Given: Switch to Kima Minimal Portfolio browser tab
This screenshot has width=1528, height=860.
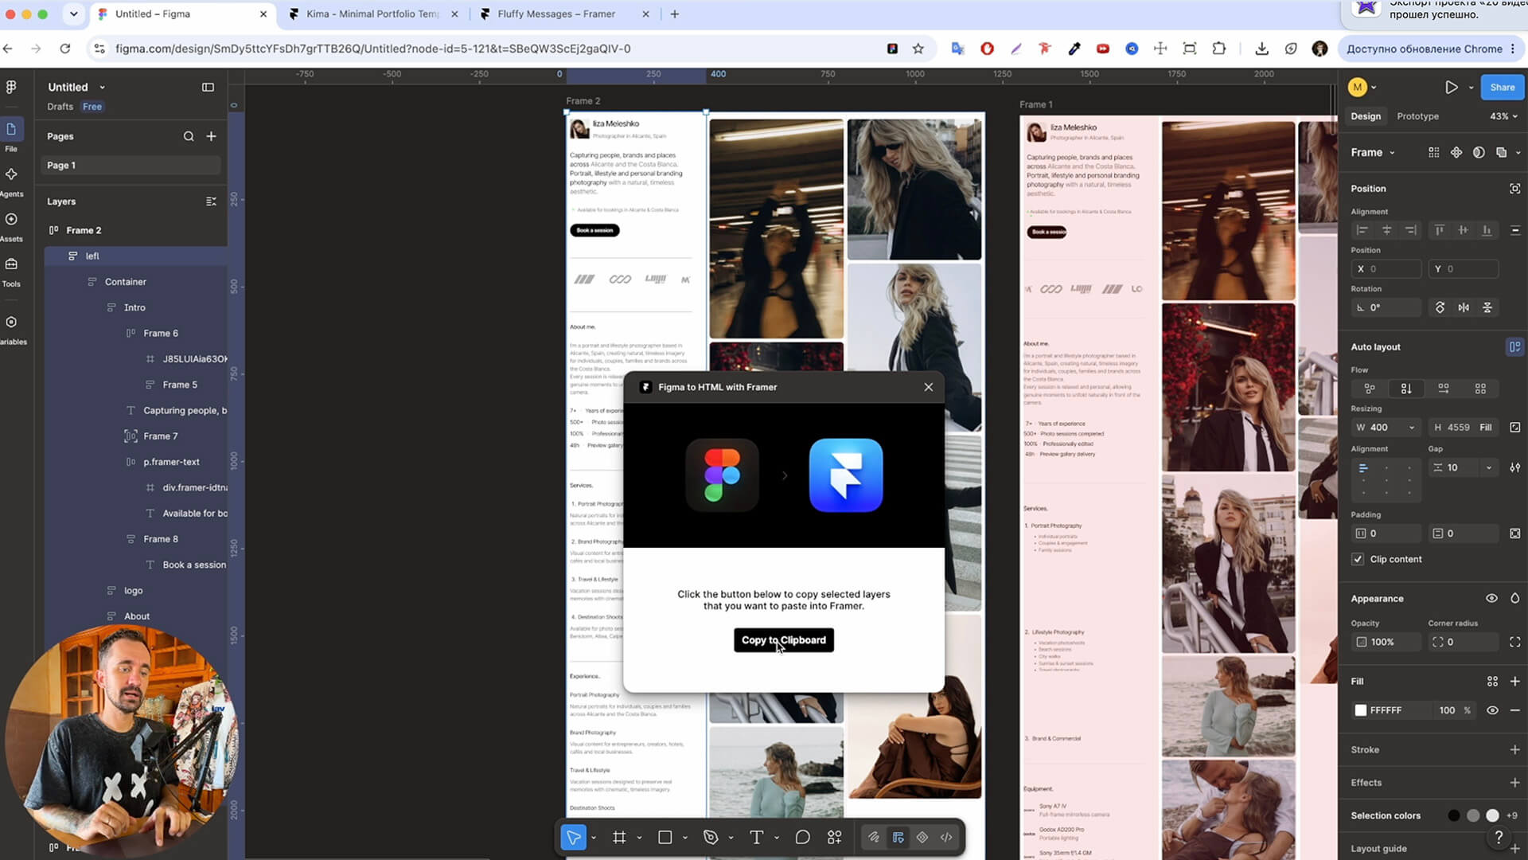Looking at the screenshot, I should coord(372,14).
